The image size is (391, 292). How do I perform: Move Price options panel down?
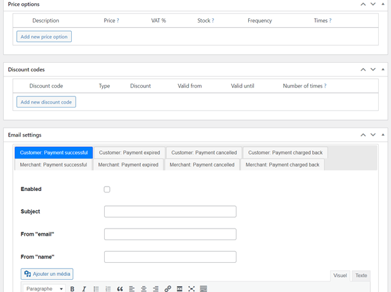tap(373, 5)
